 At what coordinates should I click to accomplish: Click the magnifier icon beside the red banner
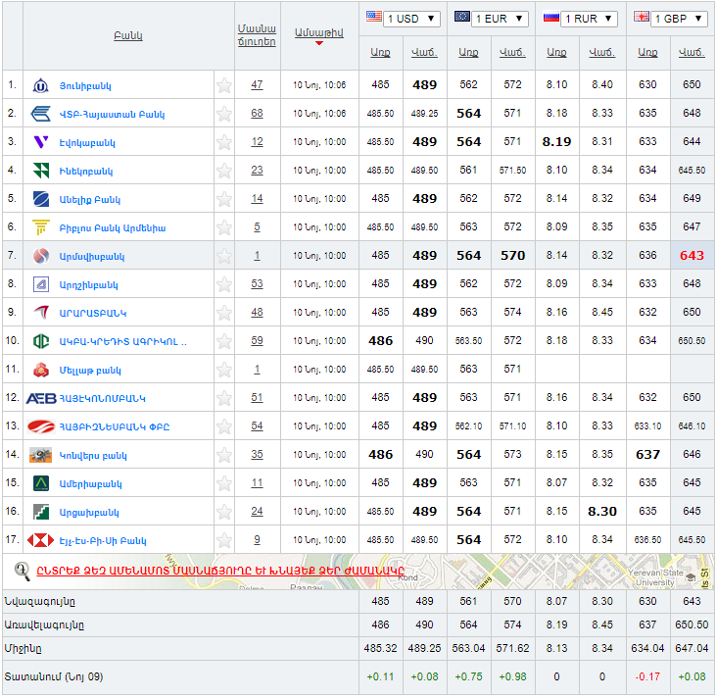tap(23, 571)
